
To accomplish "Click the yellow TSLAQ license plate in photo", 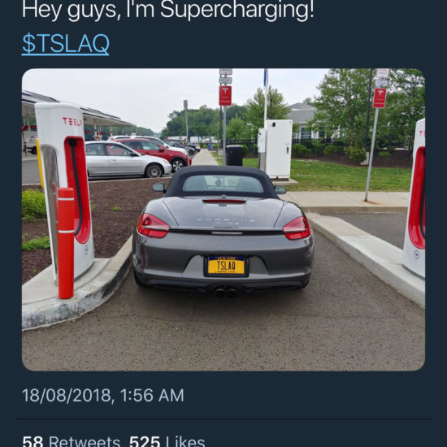I will [x=226, y=265].
